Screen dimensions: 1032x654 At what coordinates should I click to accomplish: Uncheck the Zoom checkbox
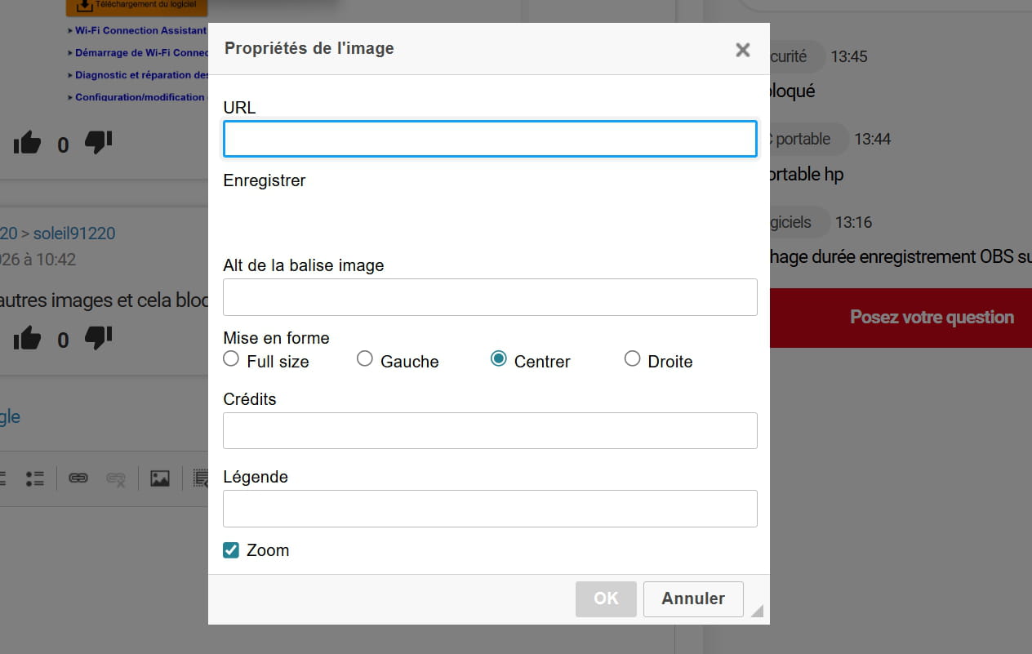pos(231,550)
